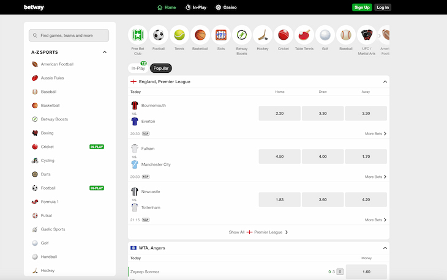Select the 4.00 draw odds
This screenshot has width=447, height=280.
[x=323, y=157]
